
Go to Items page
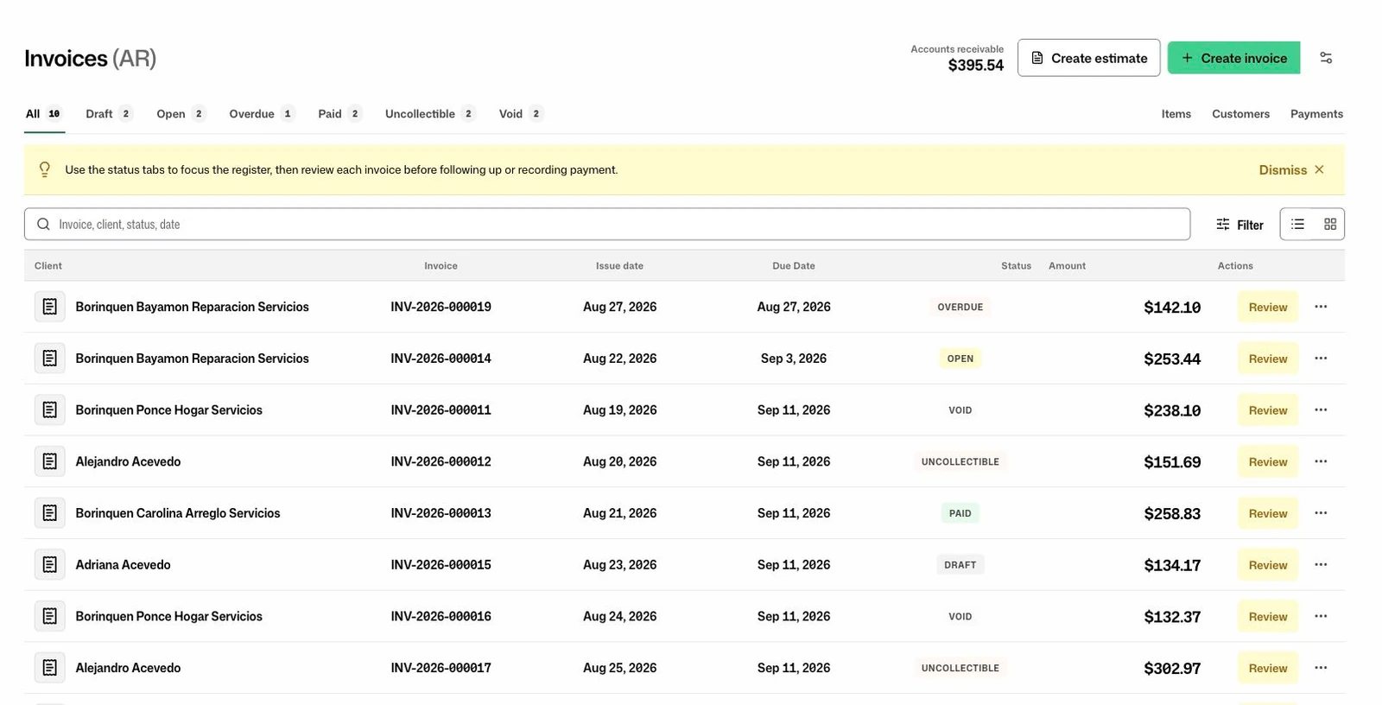(1176, 114)
